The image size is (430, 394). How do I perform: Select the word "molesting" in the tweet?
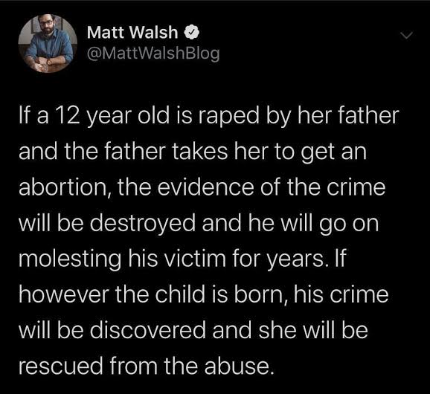[70, 259]
